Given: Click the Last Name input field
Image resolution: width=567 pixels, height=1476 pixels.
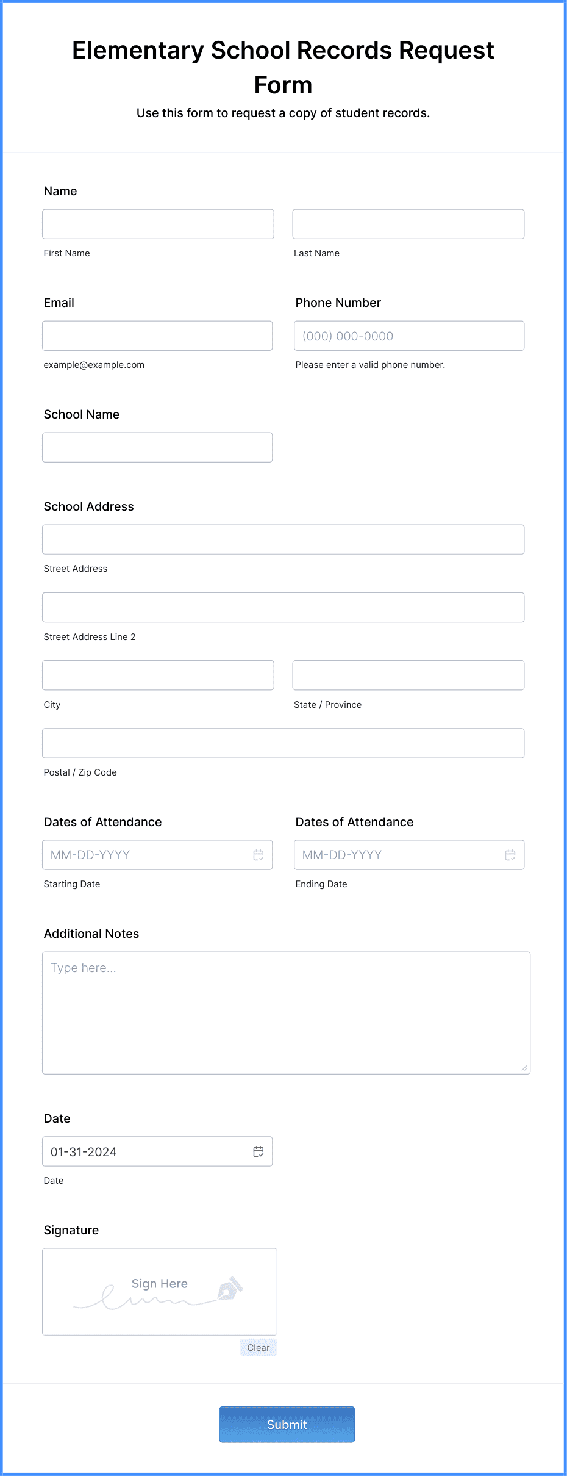Looking at the screenshot, I should pyautogui.click(x=408, y=224).
